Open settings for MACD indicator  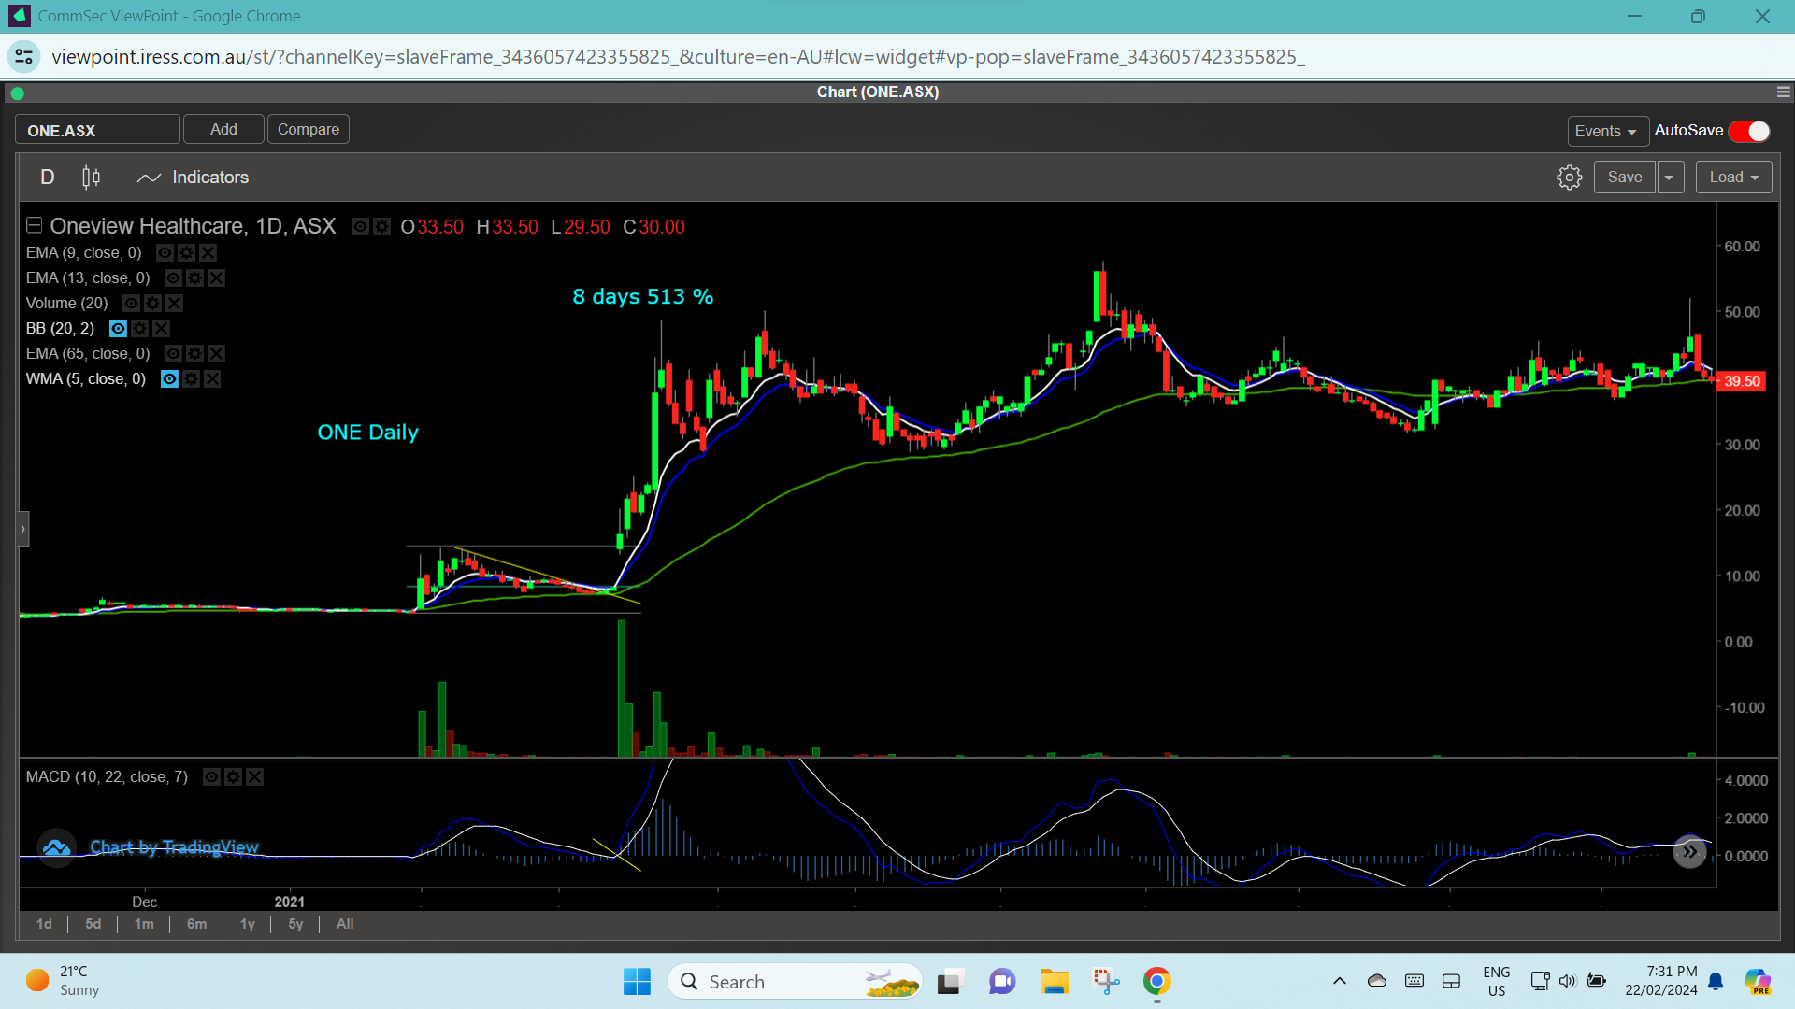(x=233, y=777)
